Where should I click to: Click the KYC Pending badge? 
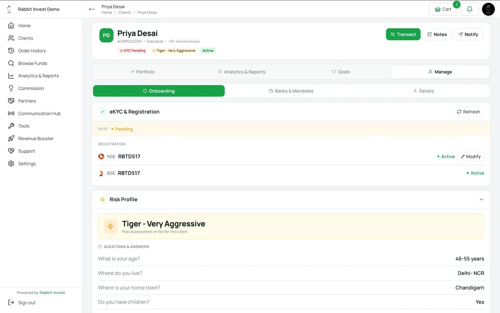click(132, 50)
